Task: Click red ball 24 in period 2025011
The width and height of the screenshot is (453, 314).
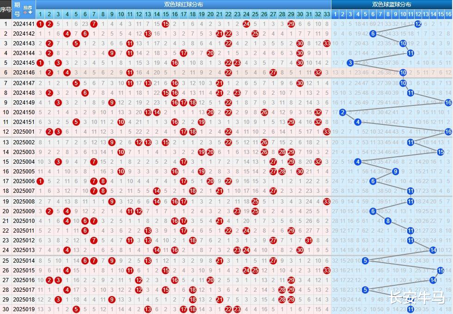Action: coord(246,231)
